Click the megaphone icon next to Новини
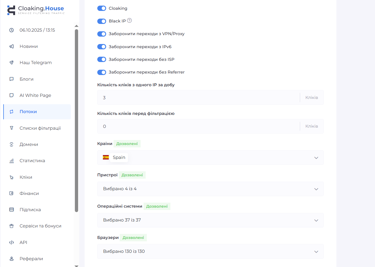Viewport: 375px width, 267px height. click(11, 46)
